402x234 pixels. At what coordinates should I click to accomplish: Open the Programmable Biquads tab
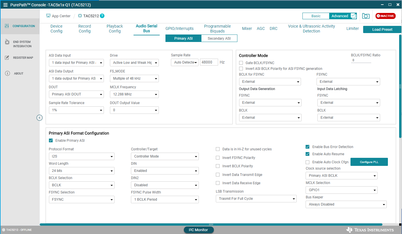tap(218, 29)
